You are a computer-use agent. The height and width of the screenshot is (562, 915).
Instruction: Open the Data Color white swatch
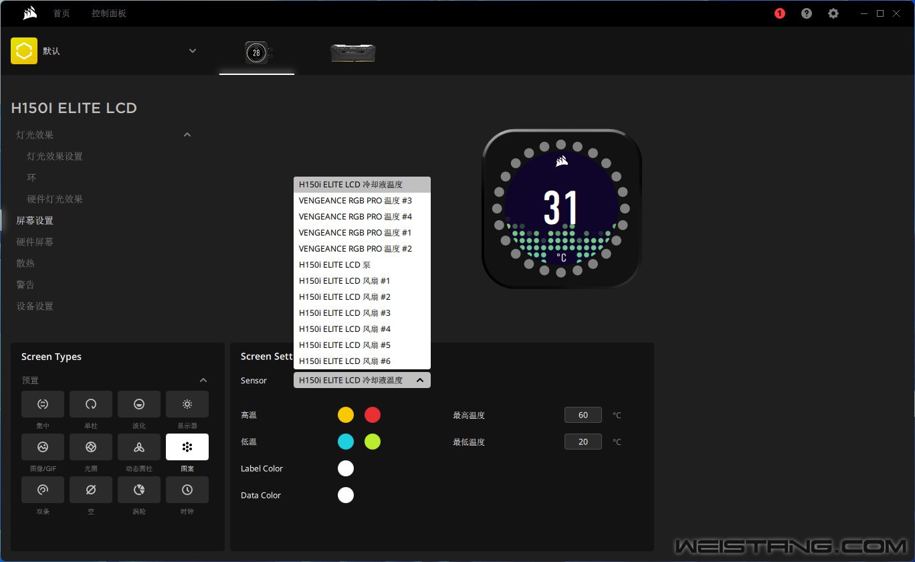coord(346,495)
